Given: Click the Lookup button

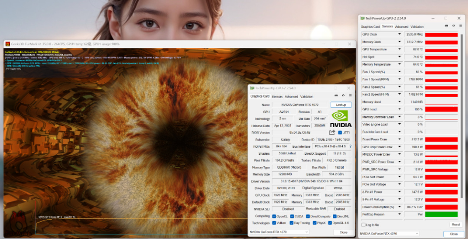Looking at the screenshot, I should [341, 105].
